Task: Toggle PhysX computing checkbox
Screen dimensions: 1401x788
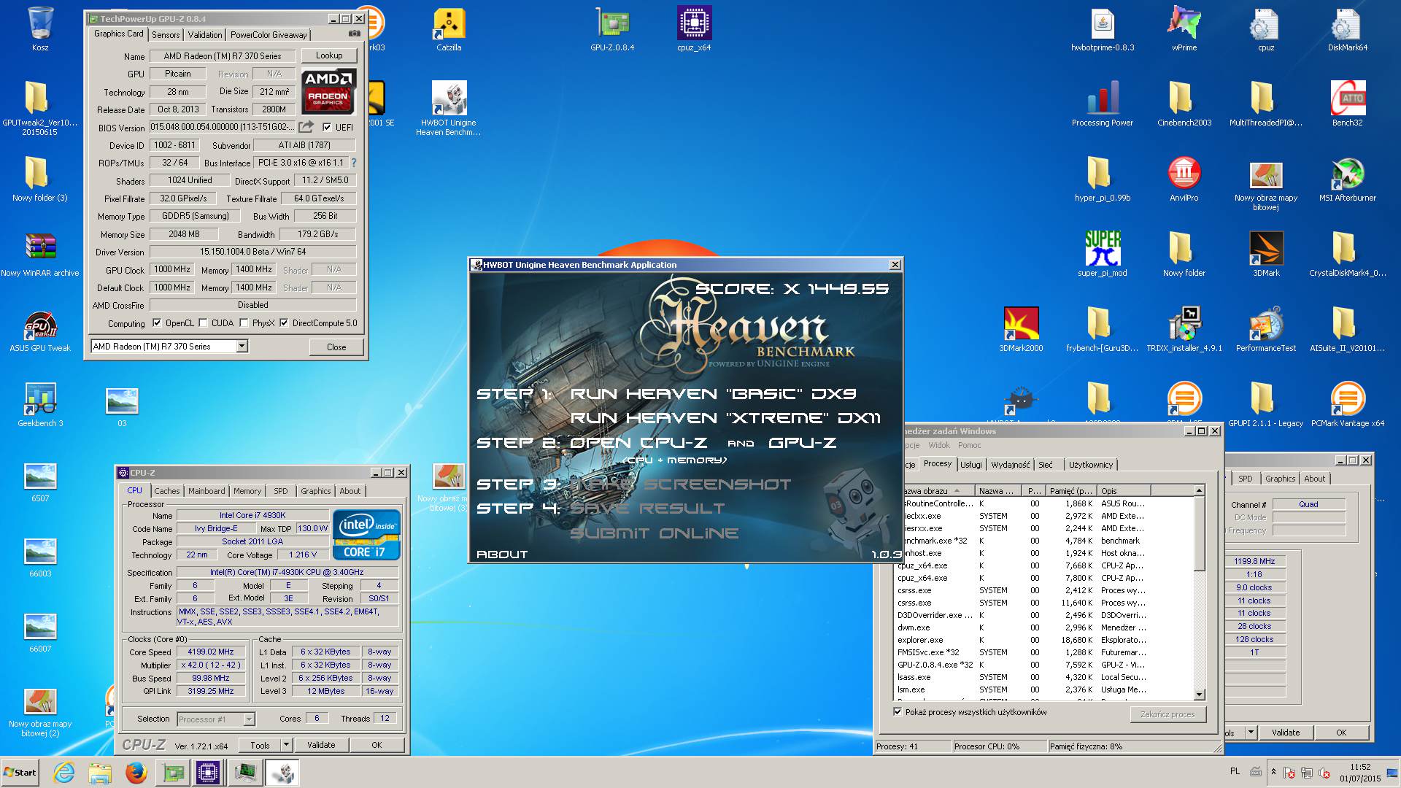Action: [244, 322]
